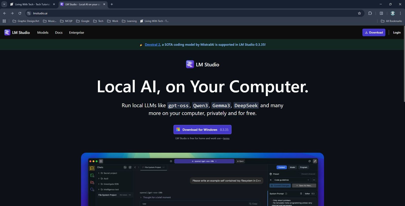Screen dimensions: 405x206
Task: Open the Living With Tech bookmark
Action: pos(154,21)
